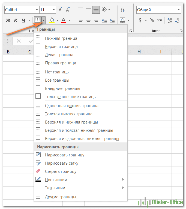Select Толстые внешние границы menu entry
This screenshot has width=186, height=209.
[71, 97]
